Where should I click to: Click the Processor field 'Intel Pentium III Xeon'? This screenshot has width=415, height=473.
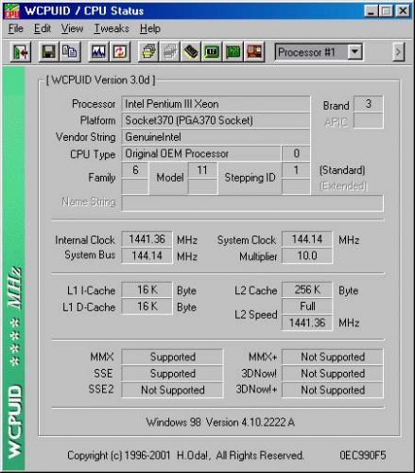point(216,104)
